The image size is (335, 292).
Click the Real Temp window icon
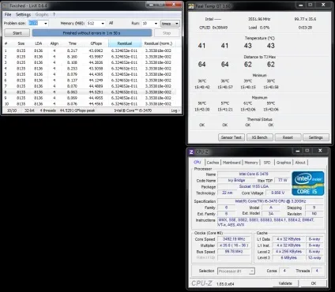191,6
